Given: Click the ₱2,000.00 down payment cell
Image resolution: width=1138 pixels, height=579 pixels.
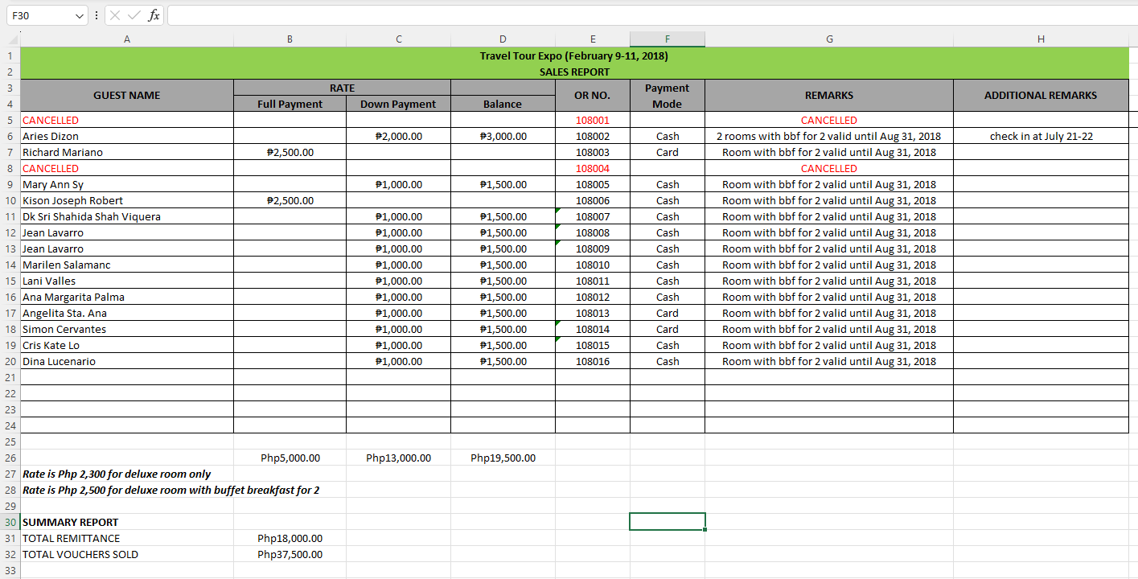Looking at the screenshot, I should [x=398, y=136].
